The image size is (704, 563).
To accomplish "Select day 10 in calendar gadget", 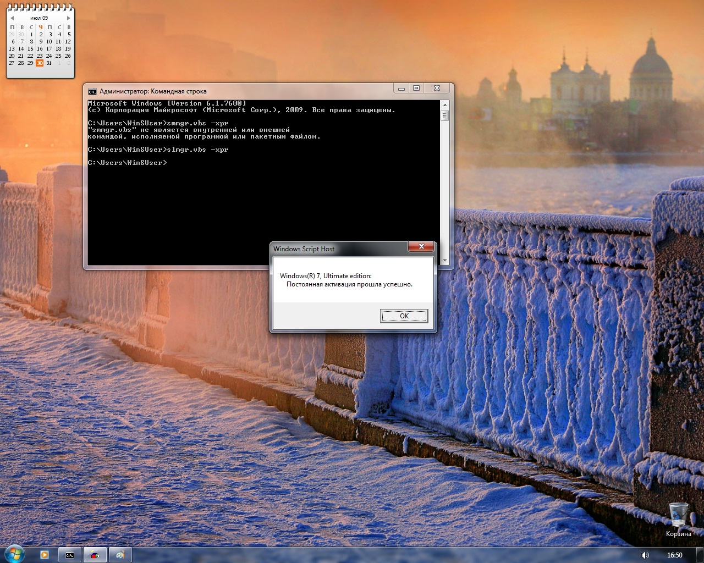I will pos(49,41).
